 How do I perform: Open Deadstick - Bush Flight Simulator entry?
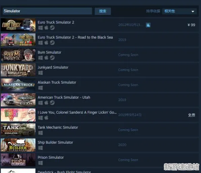coord(64,172)
